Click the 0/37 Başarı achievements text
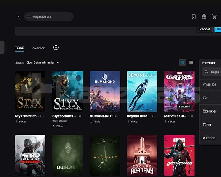 [x=59, y=121]
